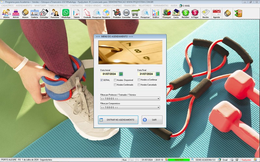The width and height of the screenshot is (260, 162).
Task: Open the Funciona employees icon
Action: point(55,13)
